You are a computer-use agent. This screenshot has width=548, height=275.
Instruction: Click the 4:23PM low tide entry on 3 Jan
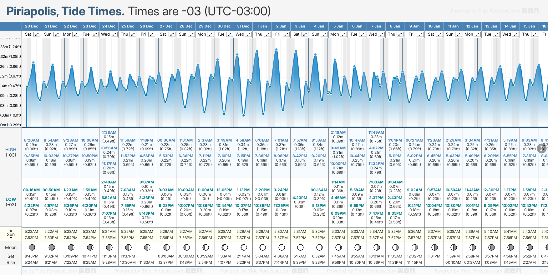click(300, 198)
